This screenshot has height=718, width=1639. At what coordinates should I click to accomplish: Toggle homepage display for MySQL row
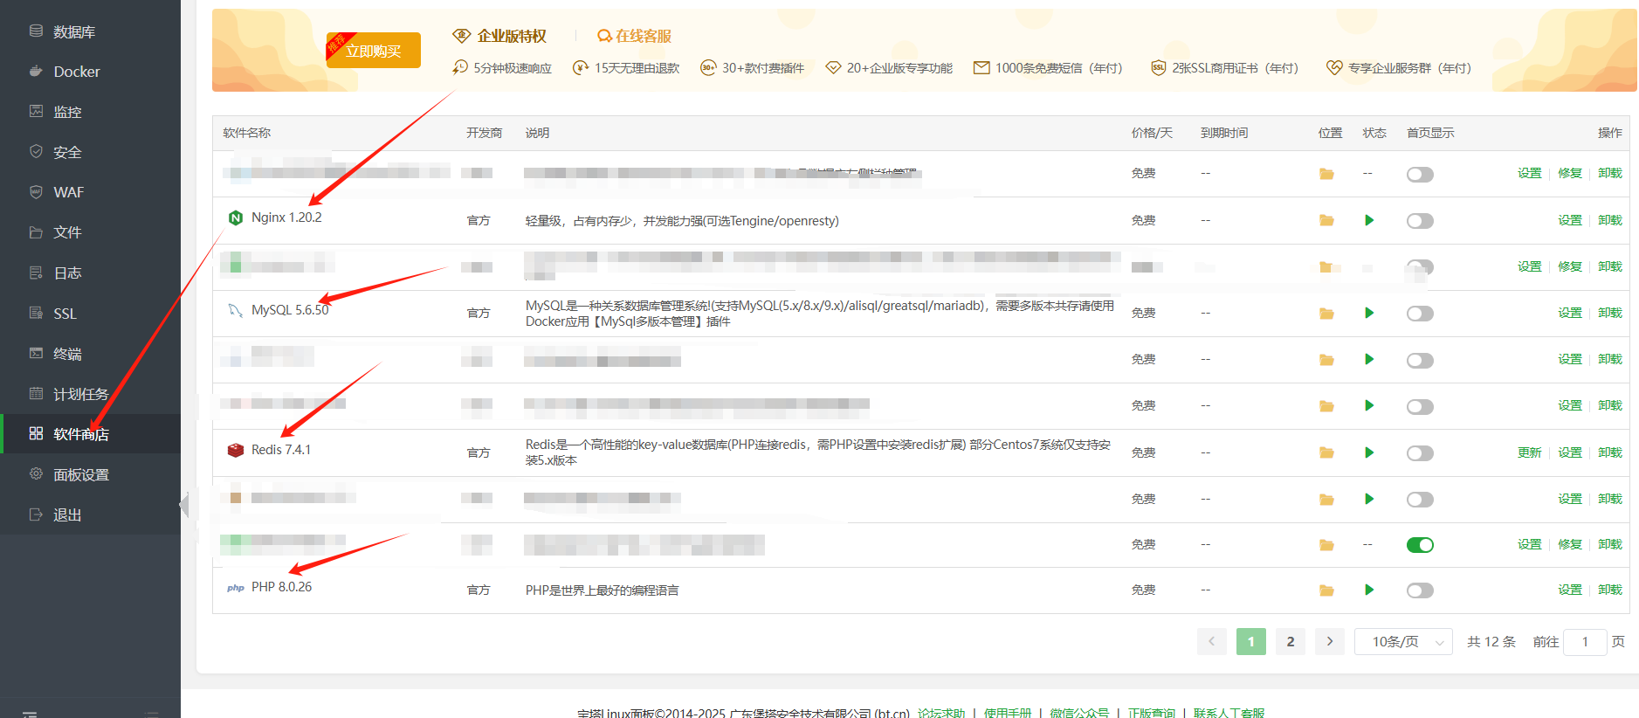[x=1420, y=314]
